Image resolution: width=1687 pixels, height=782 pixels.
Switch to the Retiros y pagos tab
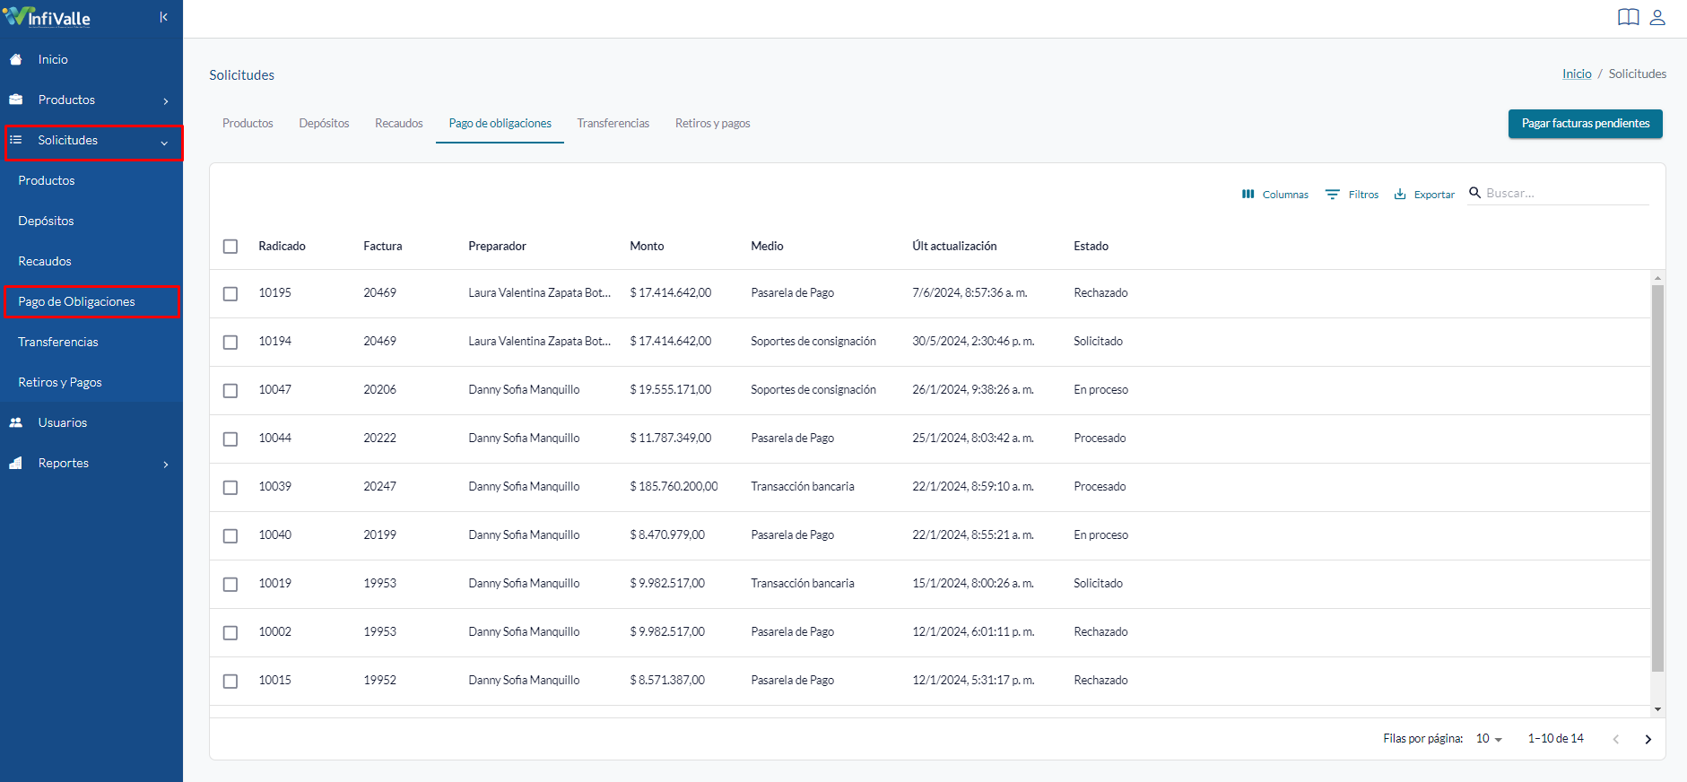pos(713,123)
